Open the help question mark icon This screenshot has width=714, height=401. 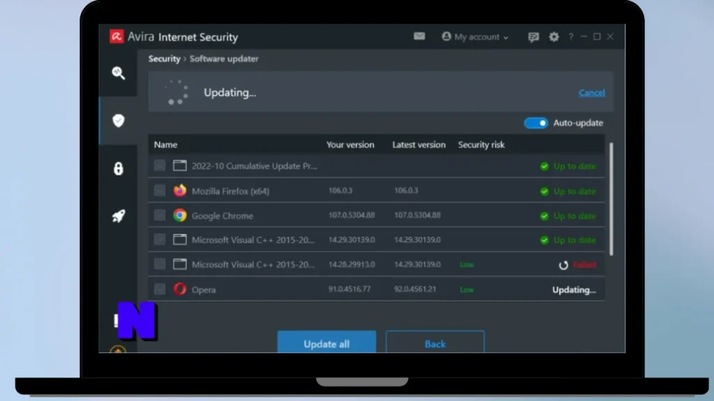point(570,37)
